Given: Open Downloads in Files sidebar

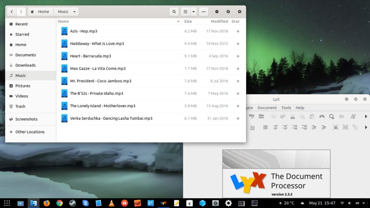Looking at the screenshot, I should 31,65.
